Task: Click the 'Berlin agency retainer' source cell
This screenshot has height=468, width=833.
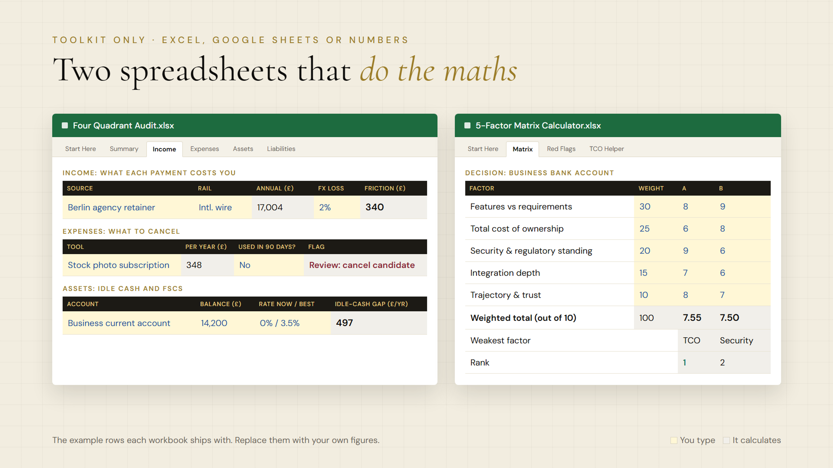Action: pyautogui.click(x=128, y=207)
